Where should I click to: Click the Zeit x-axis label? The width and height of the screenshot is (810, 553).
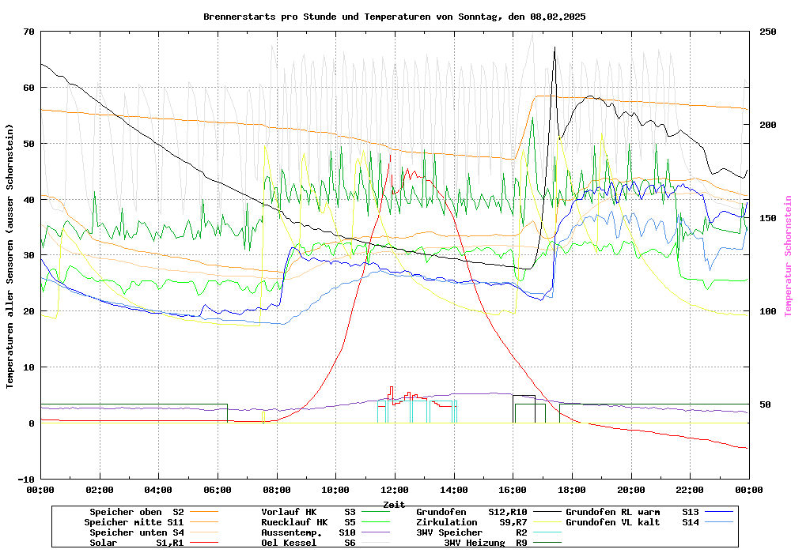click(394, 504)
